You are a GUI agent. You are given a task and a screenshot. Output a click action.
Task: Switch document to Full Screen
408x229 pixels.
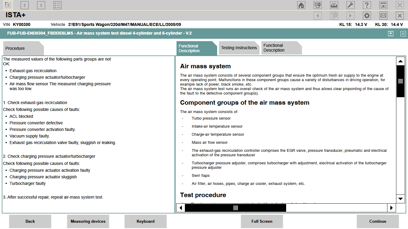click(262, 221)
